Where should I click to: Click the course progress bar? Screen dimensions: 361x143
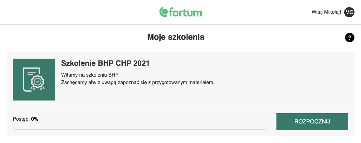pyautogui.click(x=140, y=128)
